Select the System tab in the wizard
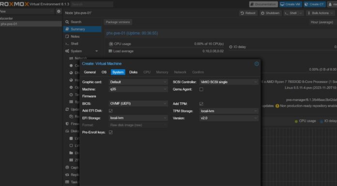Viewport: 337px width, 186px height. tap(118, 72)
